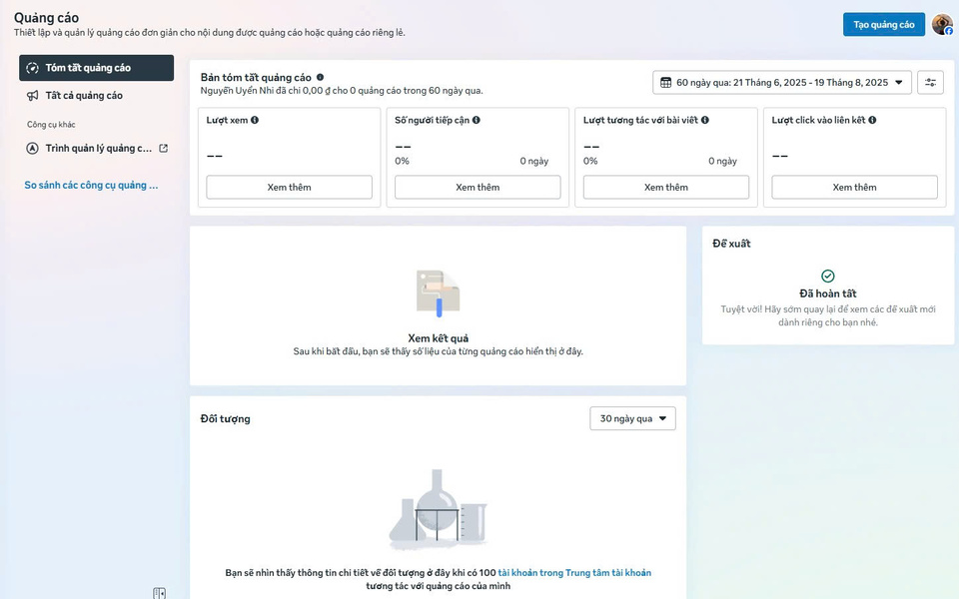Click Xem thêm under Số người tiếp cận
This screenshot has height=599, width=959.
(478, 188)
